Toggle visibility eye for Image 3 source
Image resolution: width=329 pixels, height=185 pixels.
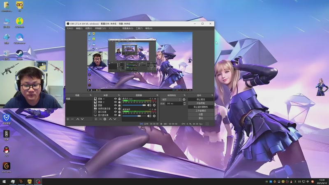[116, 99]
